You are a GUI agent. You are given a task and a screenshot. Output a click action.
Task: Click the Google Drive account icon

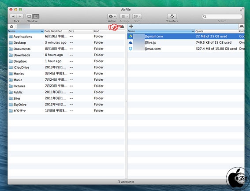coord(131,36)
